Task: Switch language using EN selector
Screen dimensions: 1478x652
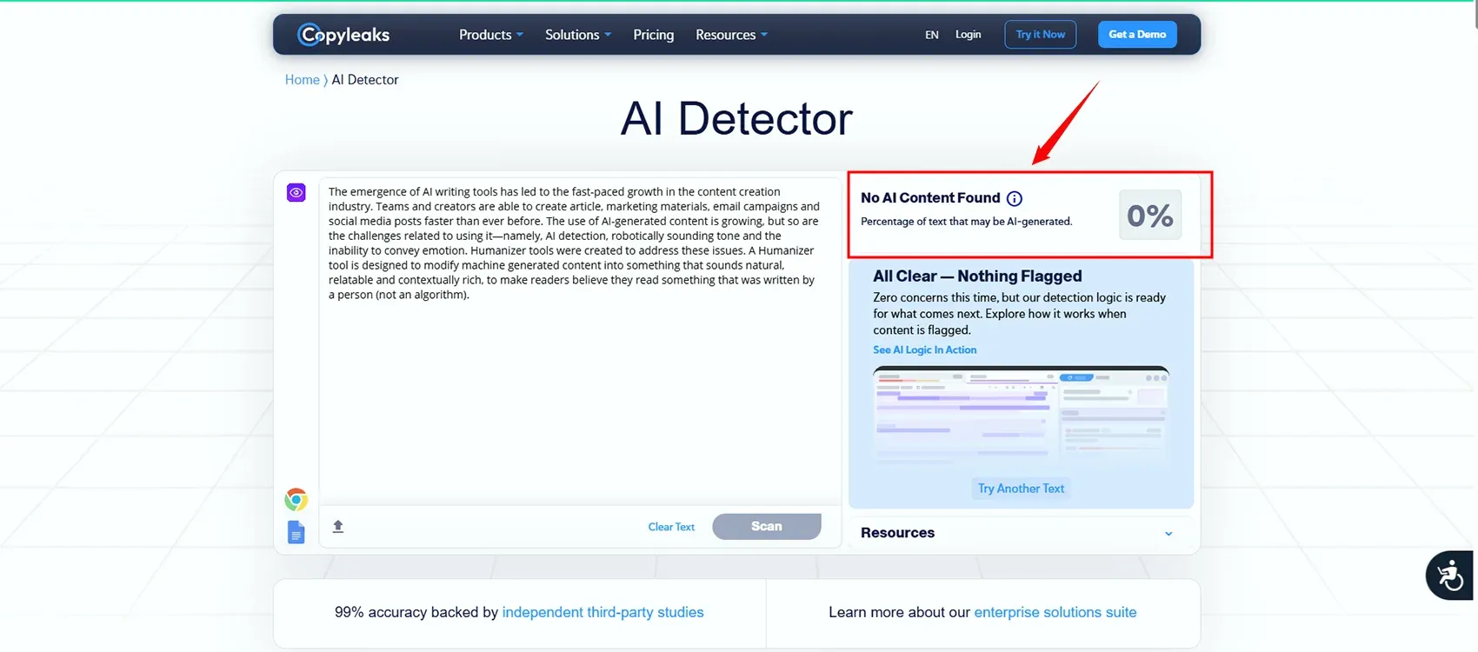Action: click(x=931, y=35)
